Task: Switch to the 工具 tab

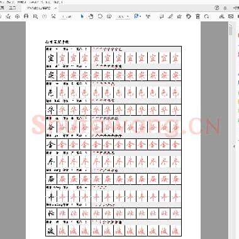Action: click(12, 8)
